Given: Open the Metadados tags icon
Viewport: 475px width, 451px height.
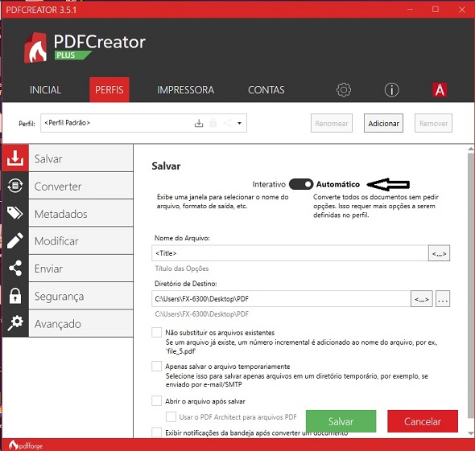Looking at the screenshot, I should pos(15,213).
